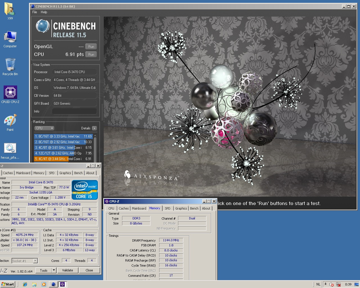Switch to Caches tab in CPU-Z Memory window
Image resolution: width=360 pixels, height=288 pixels.
point(124,208)
